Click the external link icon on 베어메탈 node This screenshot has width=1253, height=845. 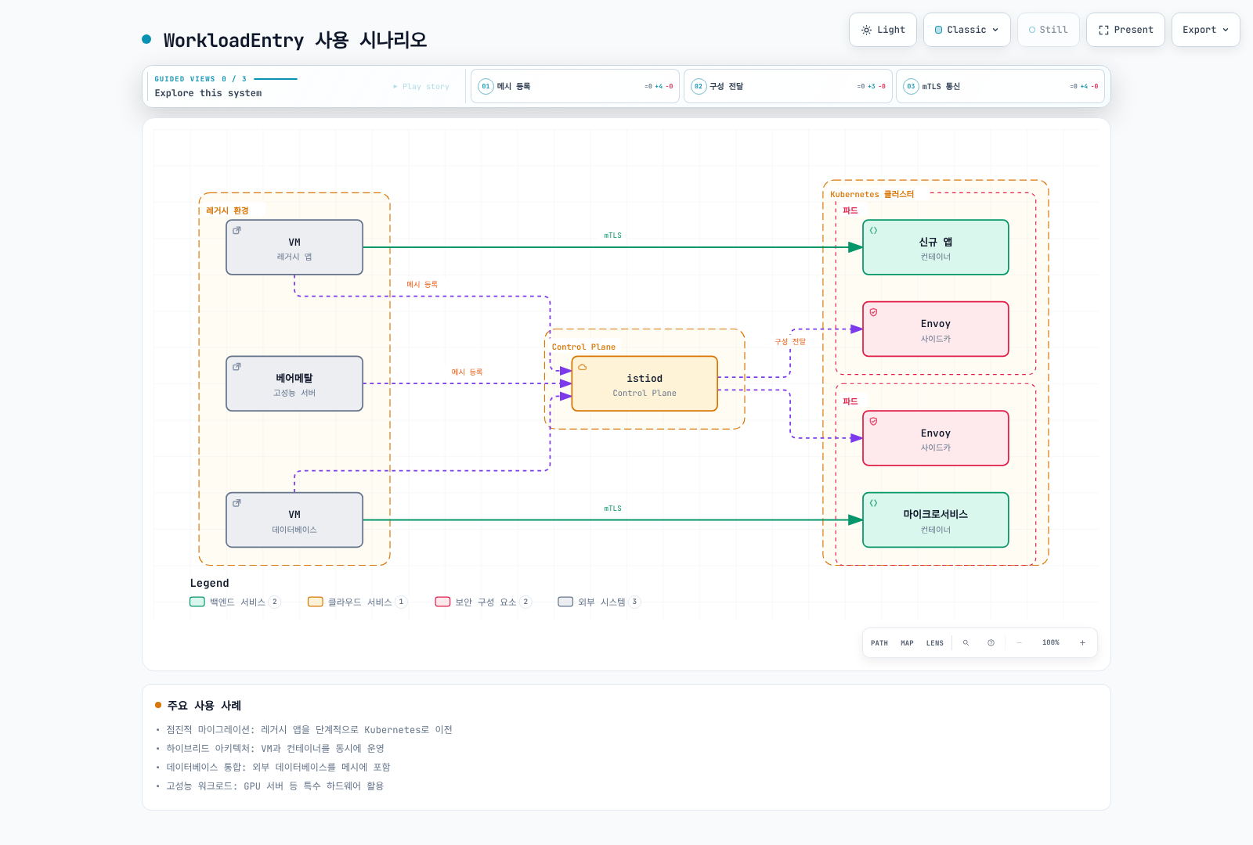[x=237, y=367]
